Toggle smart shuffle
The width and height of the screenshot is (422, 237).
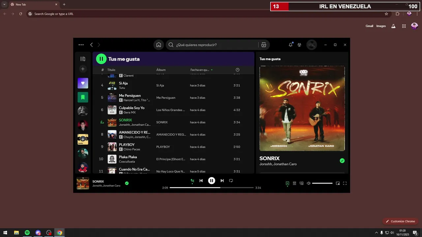(x=192, y=181)
